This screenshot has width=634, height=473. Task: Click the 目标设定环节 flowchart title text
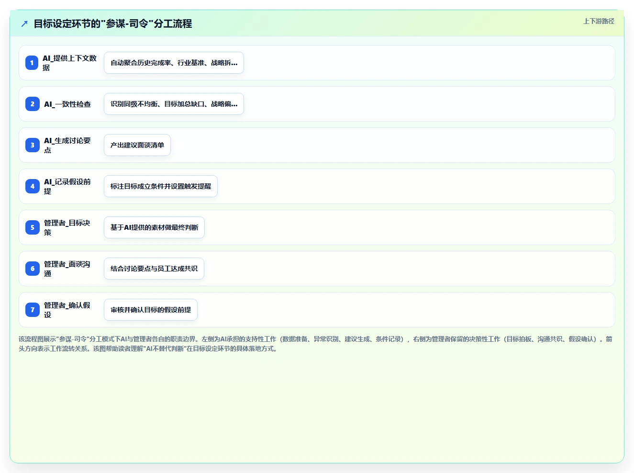112,23
